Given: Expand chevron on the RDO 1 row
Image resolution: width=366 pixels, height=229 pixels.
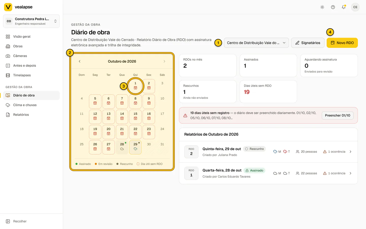Looking at the screenshot, I should tap(350, 173).
